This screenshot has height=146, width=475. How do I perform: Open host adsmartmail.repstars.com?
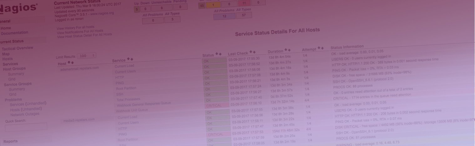point(79,68)
